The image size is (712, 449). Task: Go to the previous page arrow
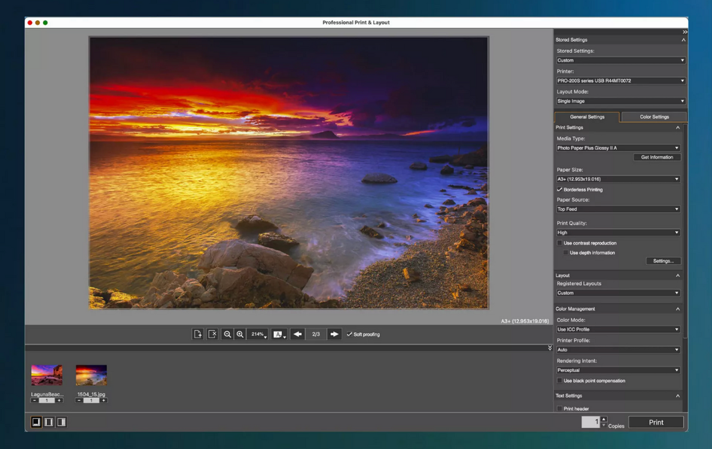(x=297, y=334)
